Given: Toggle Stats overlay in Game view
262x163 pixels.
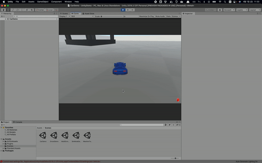Looking at the screenshot, I should point(169,17).
